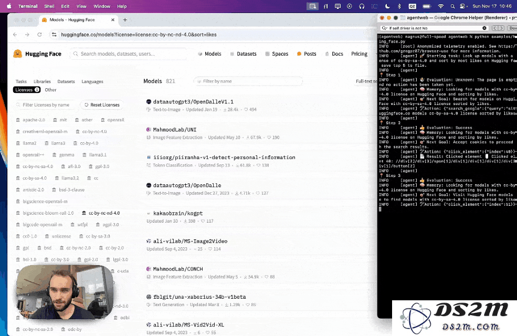Deselect the active cc-by-nc-nd-4.0 license filter
The image size is (517, 336).
point(101,213)
